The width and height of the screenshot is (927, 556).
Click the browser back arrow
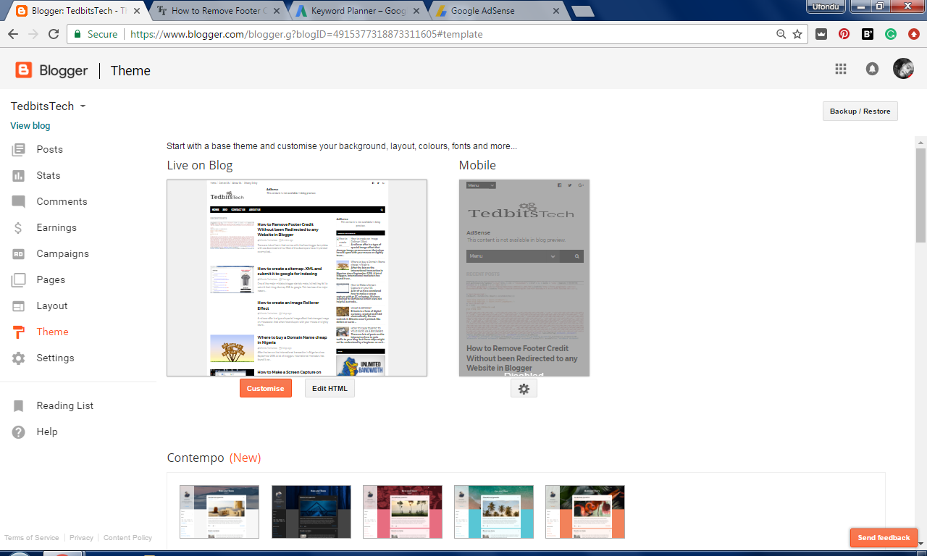pyautogui.click(x=13, y=34)
